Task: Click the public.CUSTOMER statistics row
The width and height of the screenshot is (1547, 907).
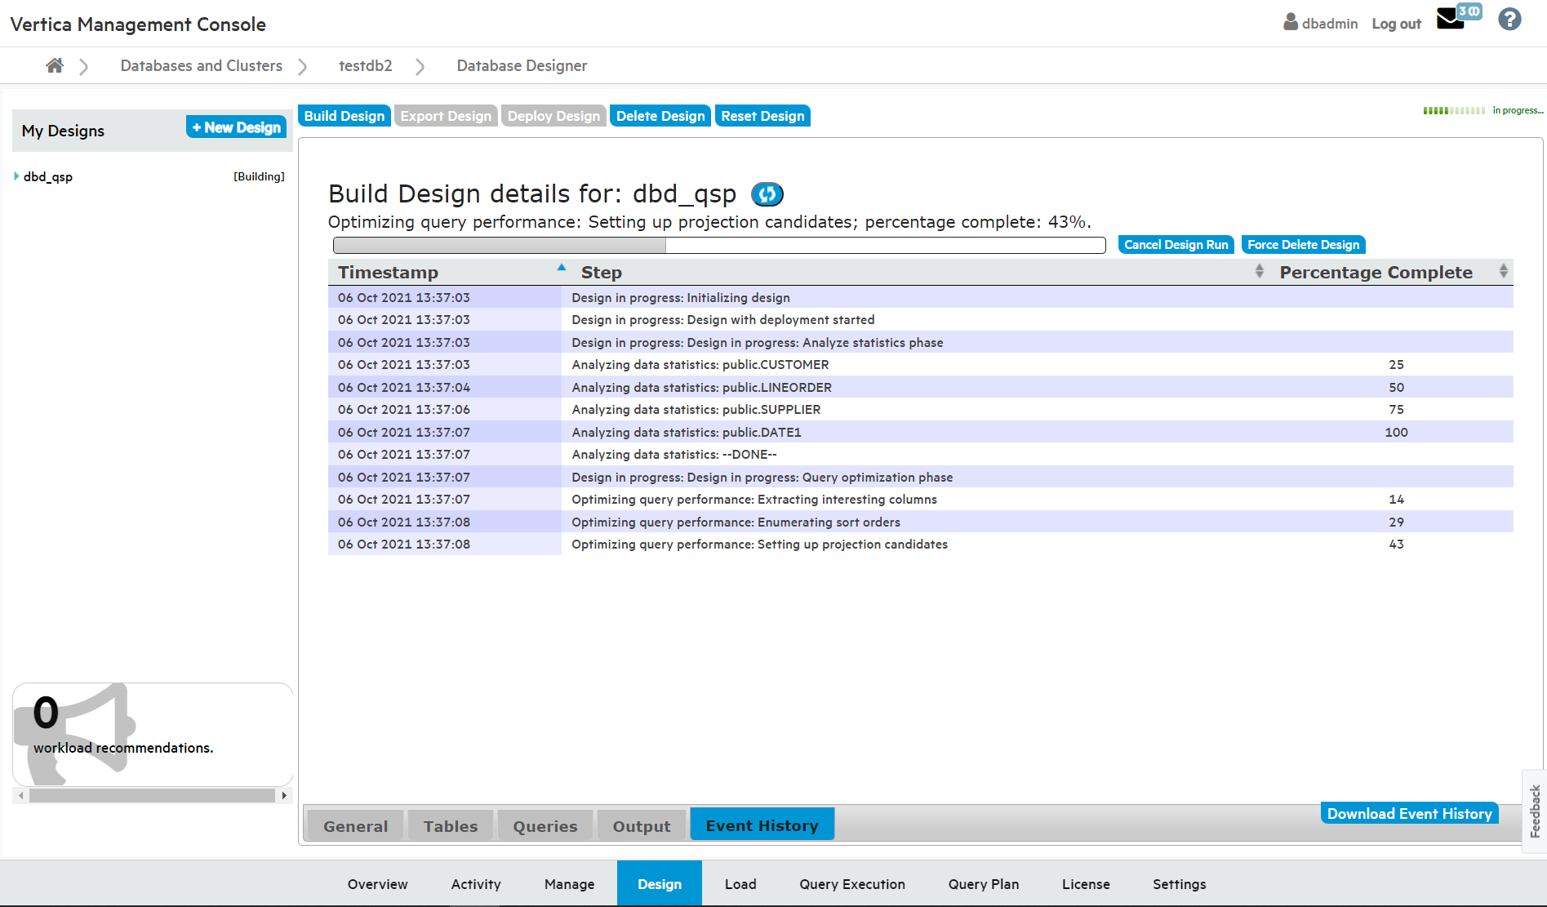Action: point(921,365)
